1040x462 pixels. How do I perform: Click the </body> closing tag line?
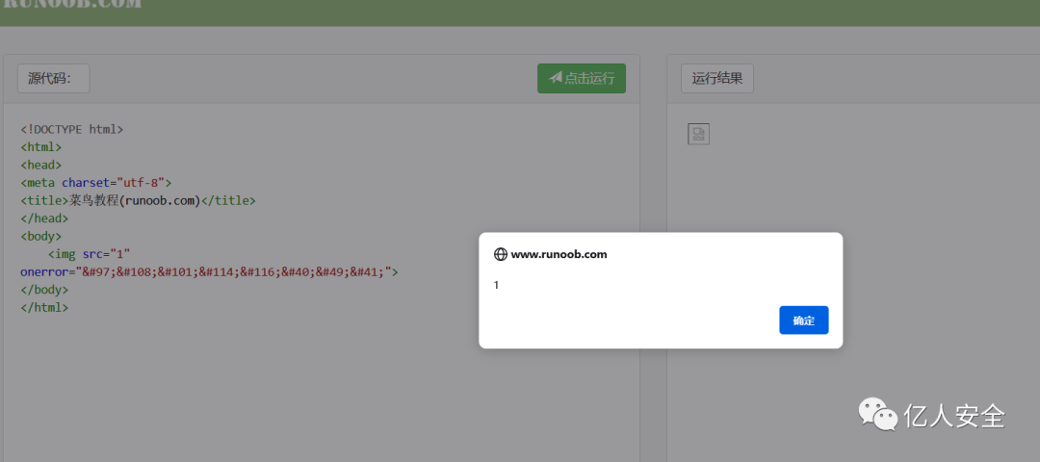(x=44, y=290)
